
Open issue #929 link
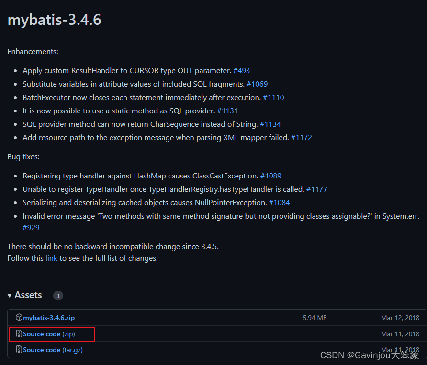31,228
